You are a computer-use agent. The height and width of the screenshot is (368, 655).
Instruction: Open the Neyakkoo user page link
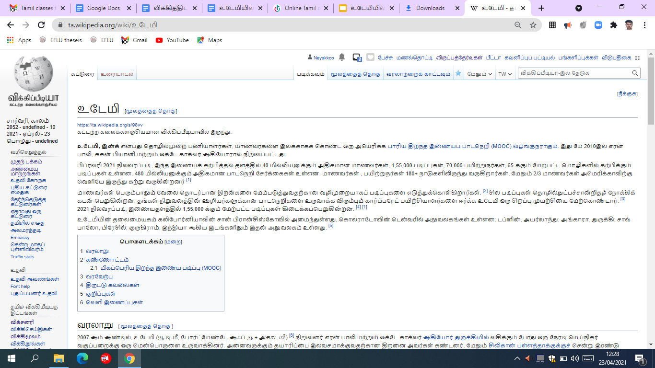pyautogui.click(x=324, y=57)
